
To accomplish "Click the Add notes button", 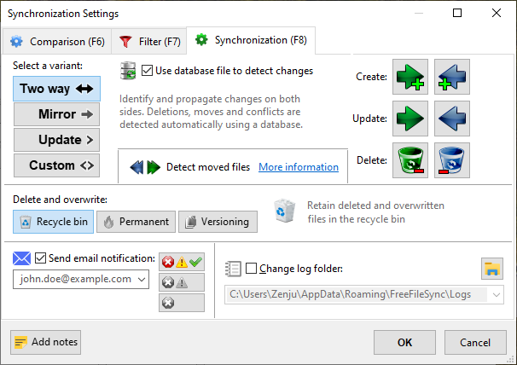I will [x=46, y=342].
